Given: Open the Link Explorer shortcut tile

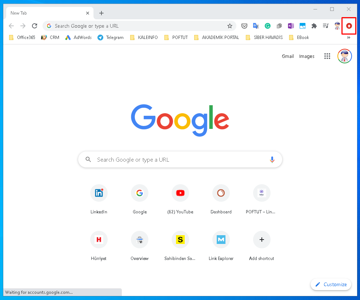Looking at the screenshot, I should click(x=221, y=246).
